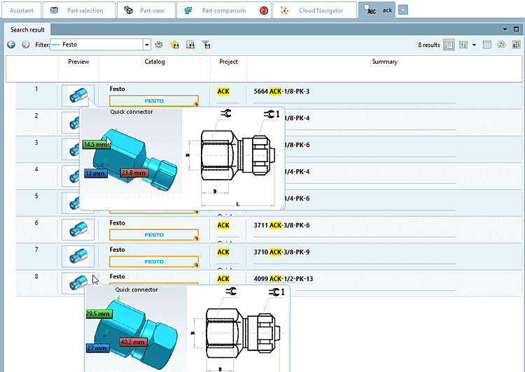Click the Catalog column header
The width and height of the screenshot is (525, 372).
point(154,62)
